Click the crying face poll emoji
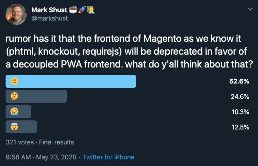This screenshot has height=166, width=258. 14,112
